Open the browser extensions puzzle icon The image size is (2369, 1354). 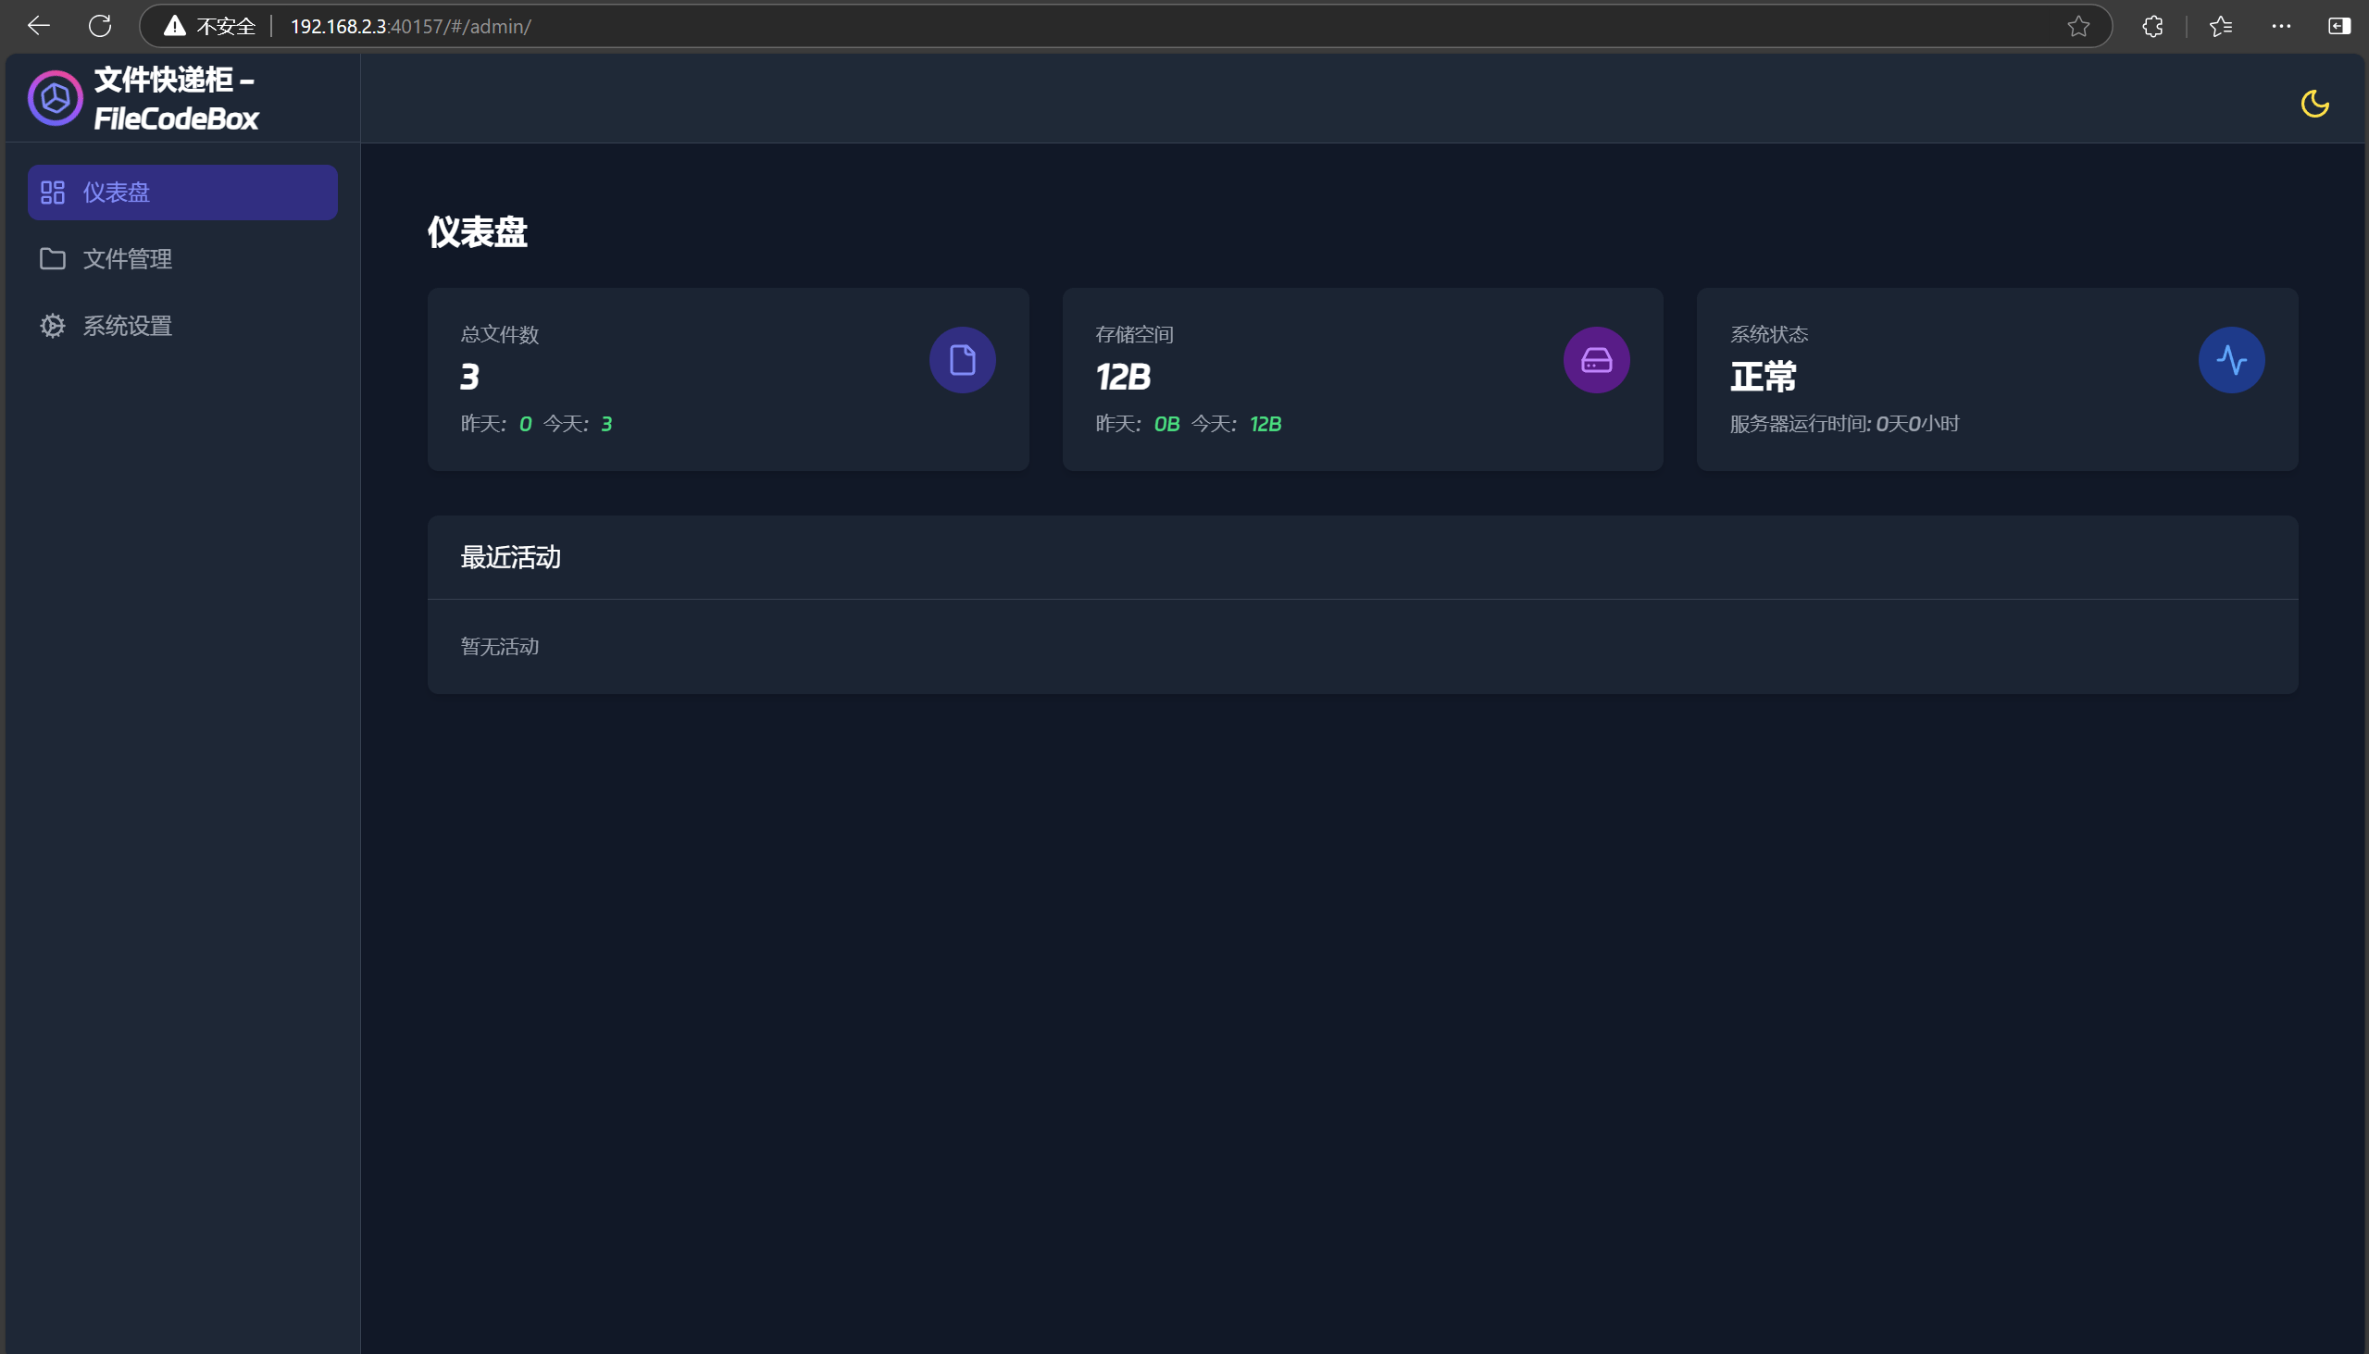[2151, 26]
